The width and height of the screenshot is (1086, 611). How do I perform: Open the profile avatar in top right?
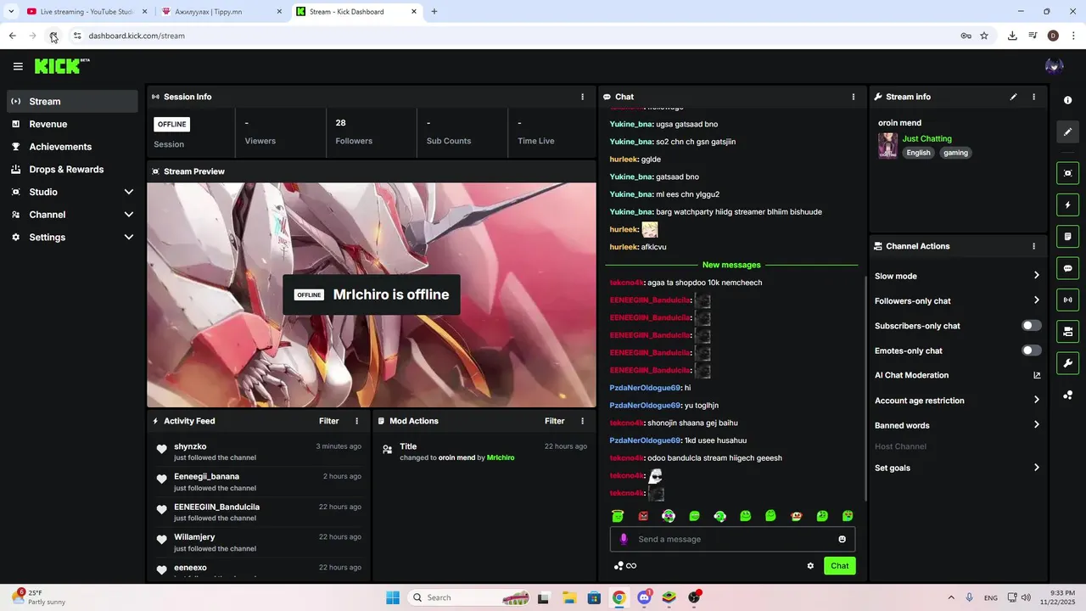pos(1054,66)
